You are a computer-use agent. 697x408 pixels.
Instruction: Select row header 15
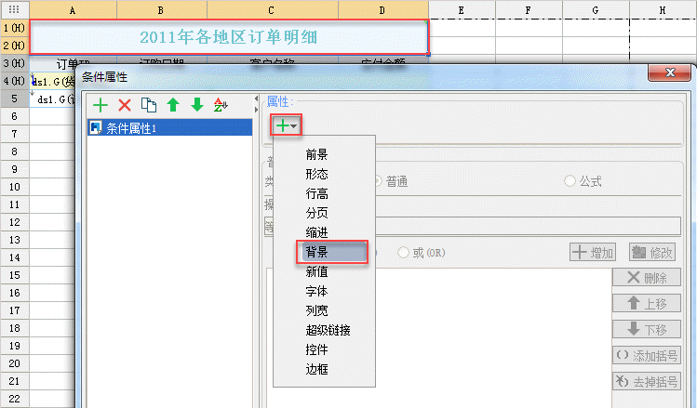[15, 275]
